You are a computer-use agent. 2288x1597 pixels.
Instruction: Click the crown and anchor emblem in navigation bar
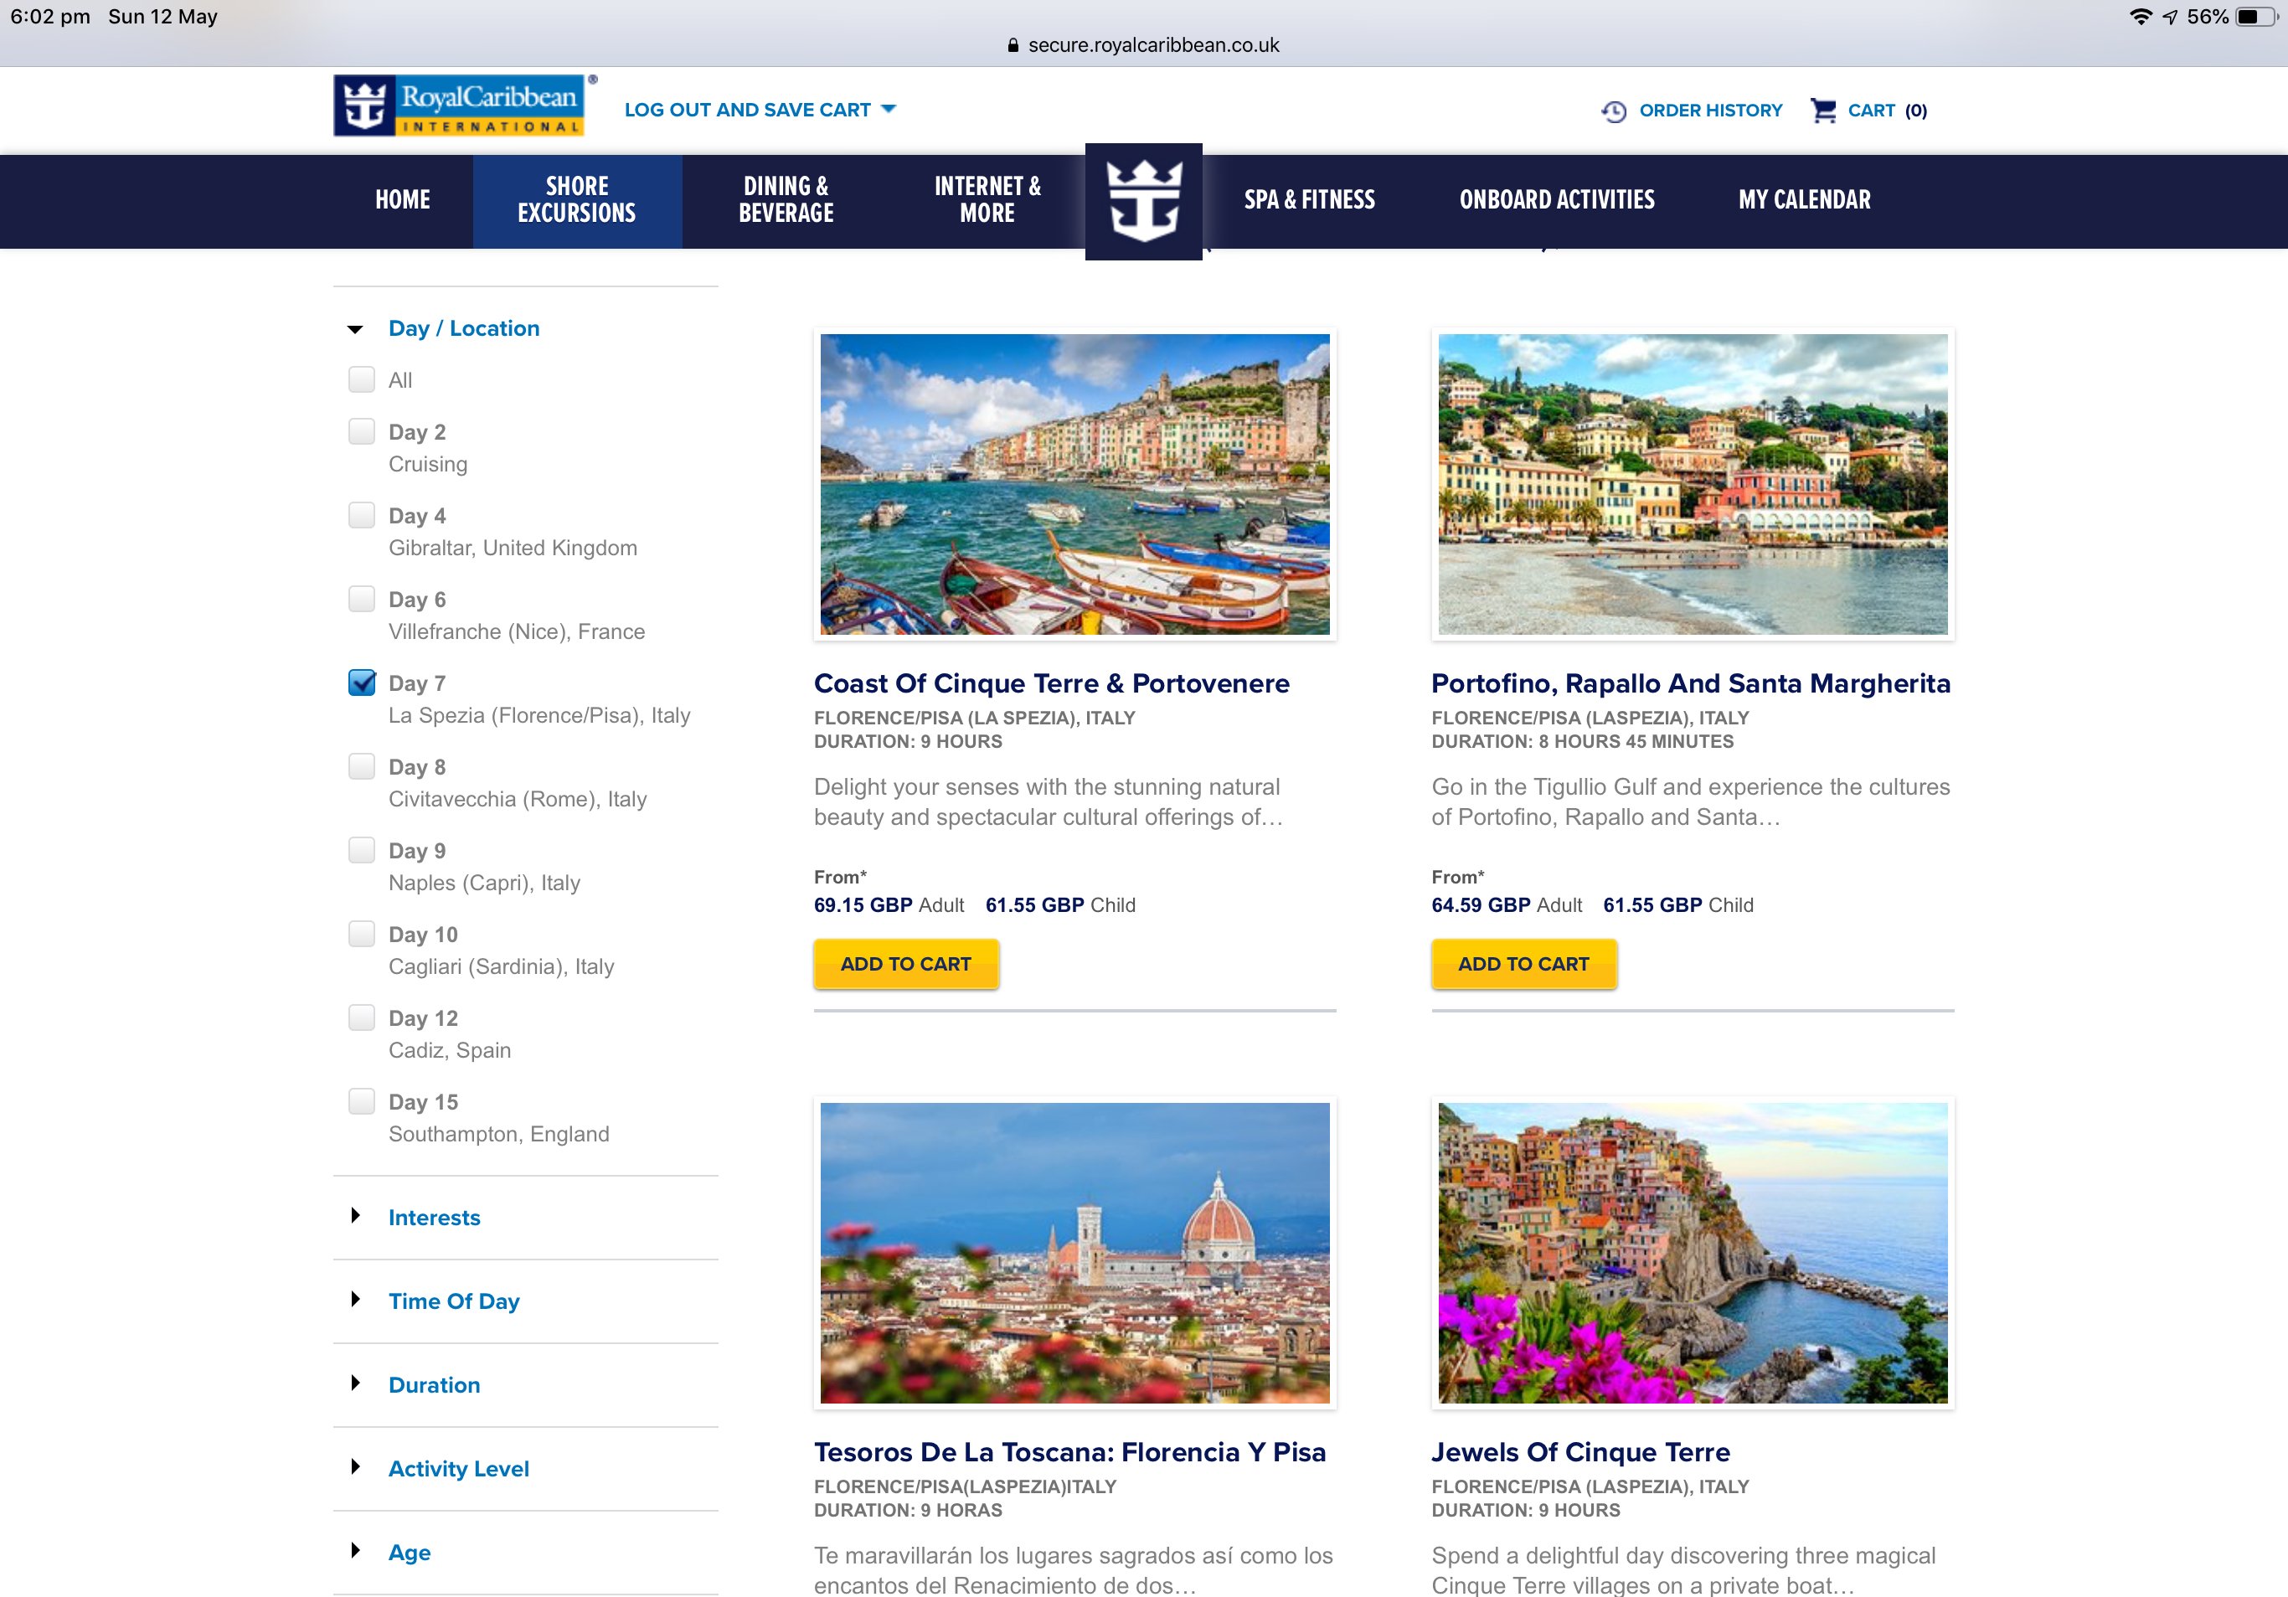1143,202
